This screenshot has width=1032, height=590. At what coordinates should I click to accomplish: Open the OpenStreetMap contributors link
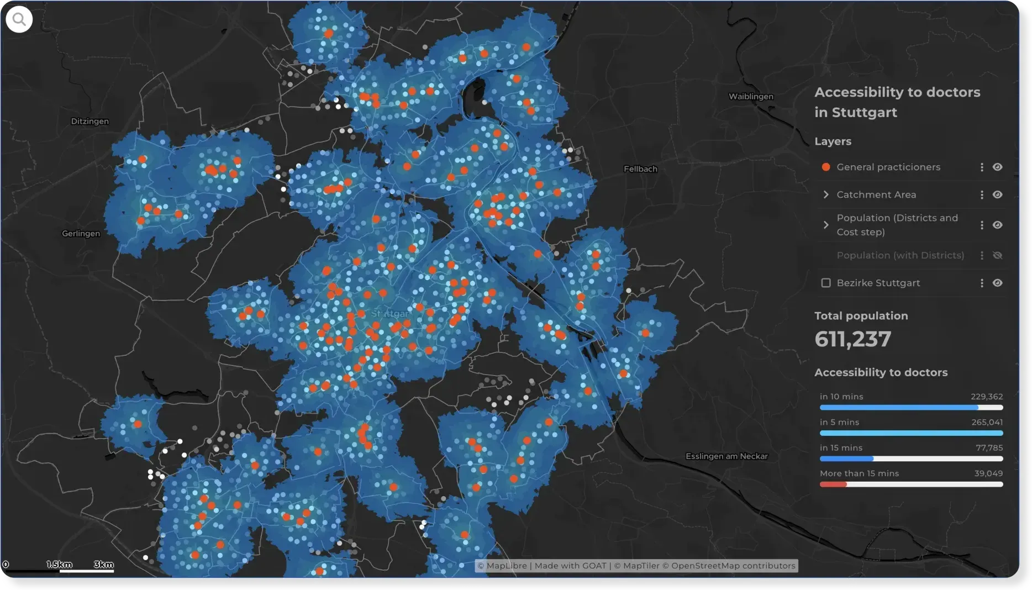click(x=729, y=566)
